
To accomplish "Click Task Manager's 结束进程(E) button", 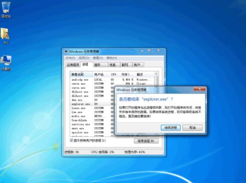I will [x=146, y=141].
